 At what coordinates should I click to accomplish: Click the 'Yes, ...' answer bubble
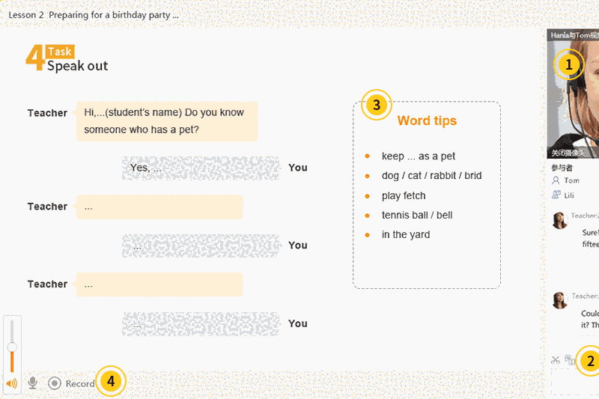(x=201, y=168)
